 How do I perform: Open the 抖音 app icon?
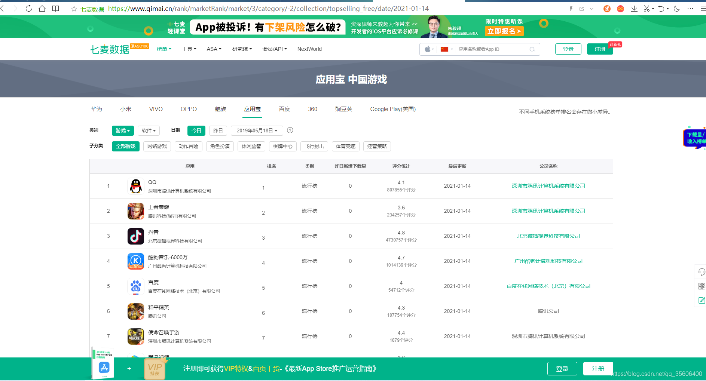(136, 236)
